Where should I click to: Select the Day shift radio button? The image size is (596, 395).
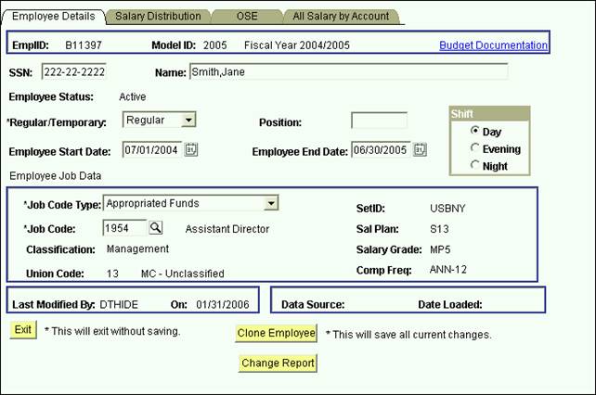[x=475, y=132]
